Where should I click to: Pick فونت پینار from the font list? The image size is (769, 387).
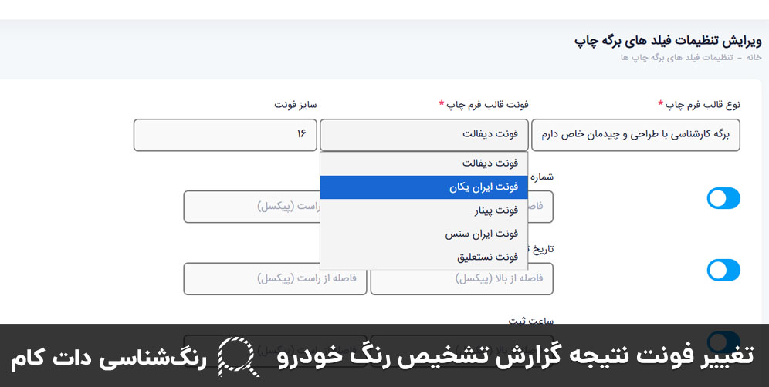[x=424, y=210]
